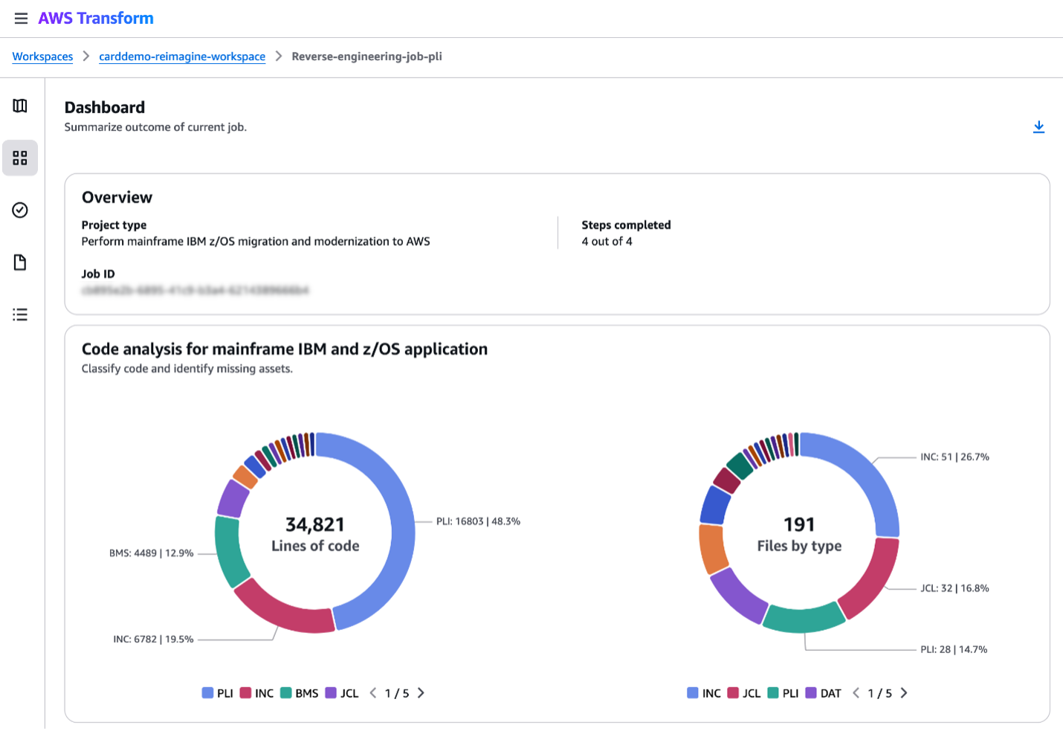Open the hamburger menu at top left

point(20,19)
